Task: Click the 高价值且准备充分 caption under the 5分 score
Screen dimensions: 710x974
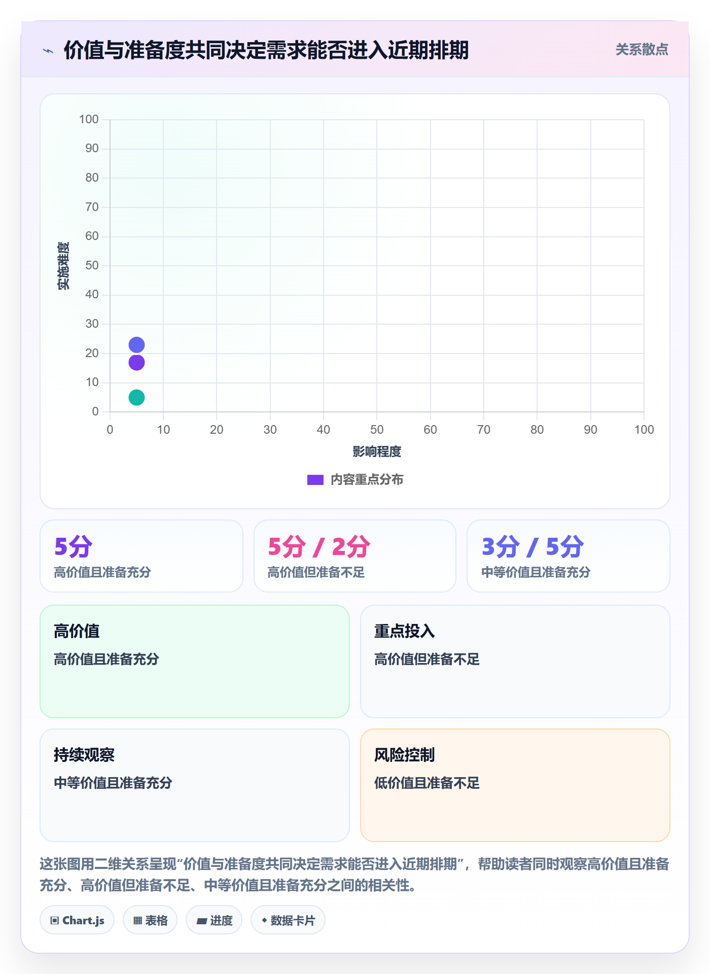Action: click(102, 572)
